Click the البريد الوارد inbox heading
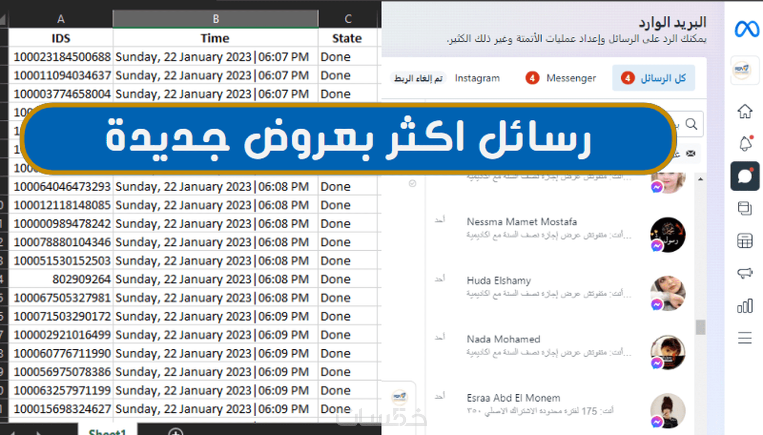 point(672,22)
